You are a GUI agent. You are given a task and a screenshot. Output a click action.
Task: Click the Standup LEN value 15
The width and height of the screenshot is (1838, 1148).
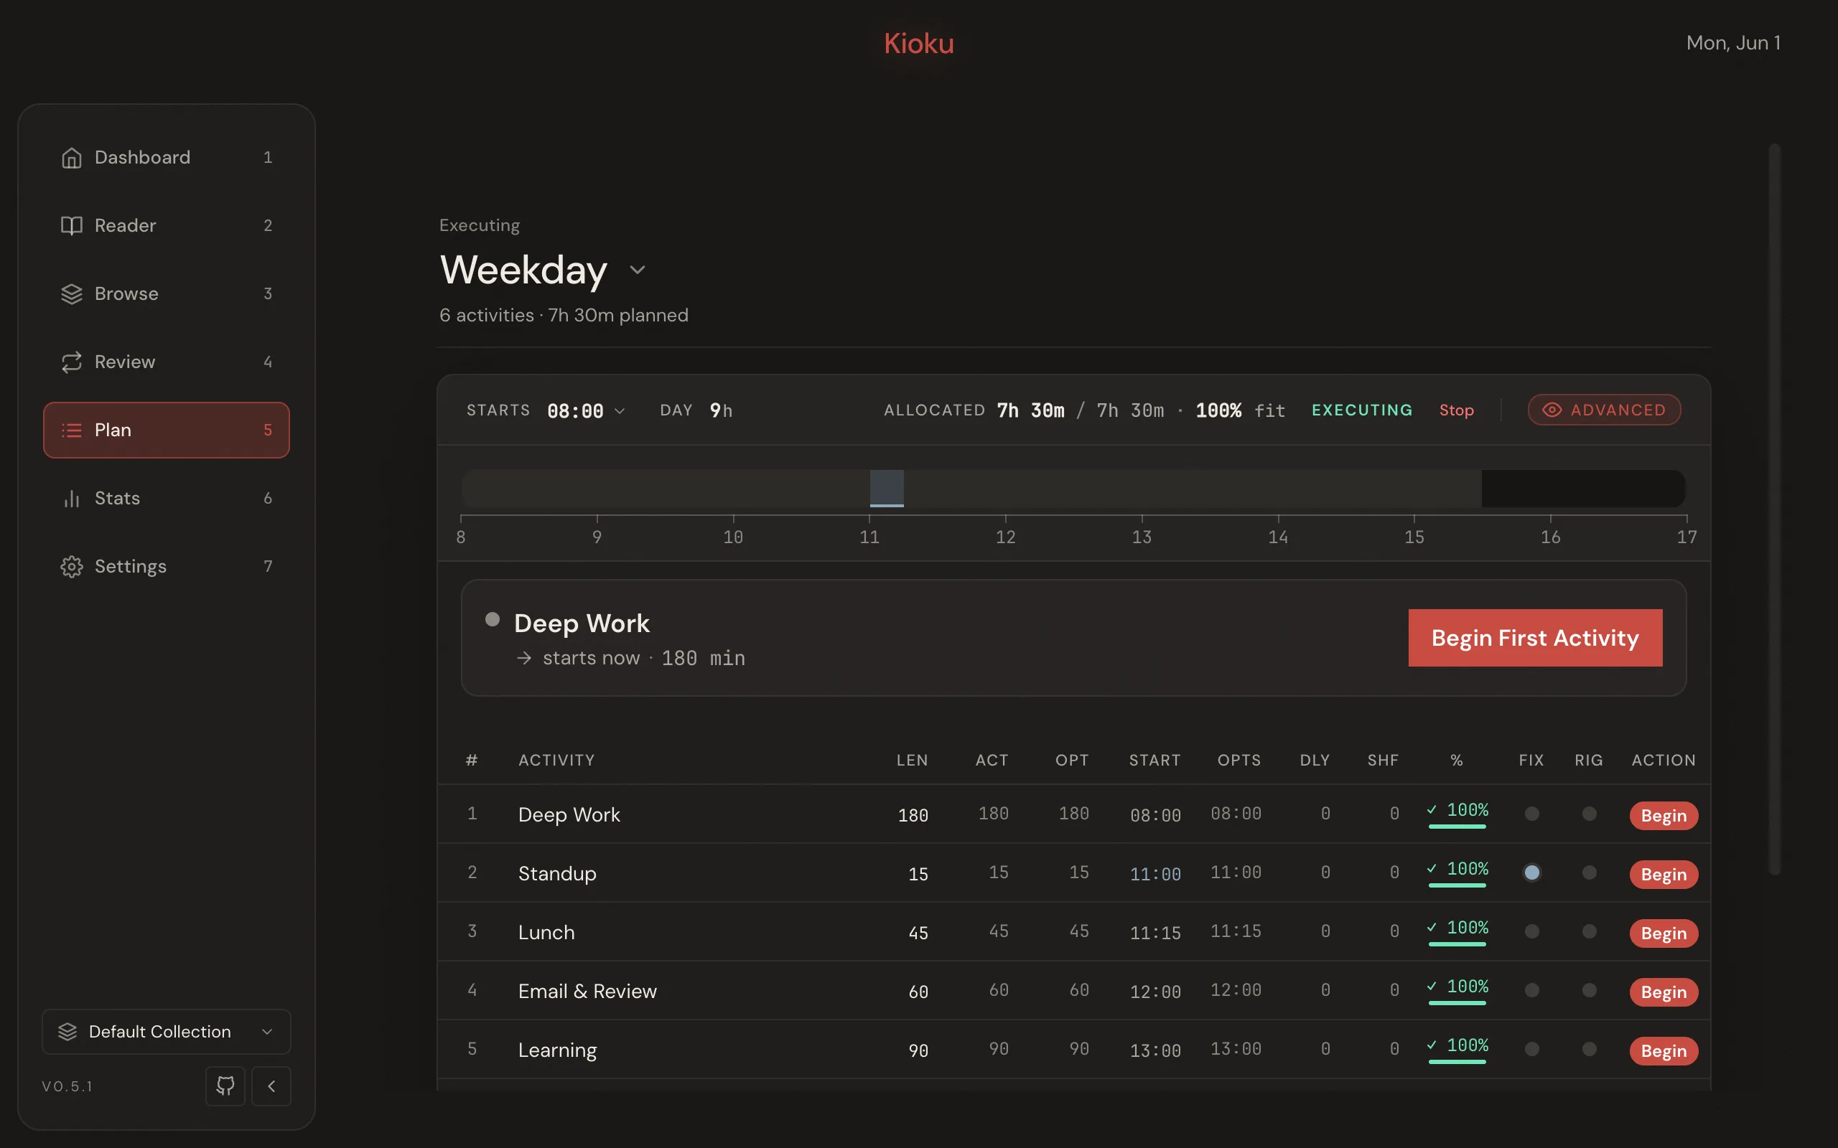tap(918, 875)
